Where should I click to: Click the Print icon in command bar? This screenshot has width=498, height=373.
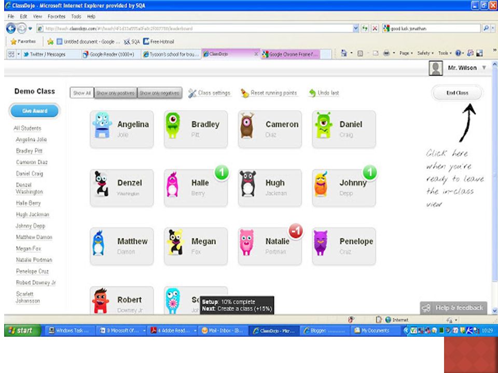tap(386, 53)
